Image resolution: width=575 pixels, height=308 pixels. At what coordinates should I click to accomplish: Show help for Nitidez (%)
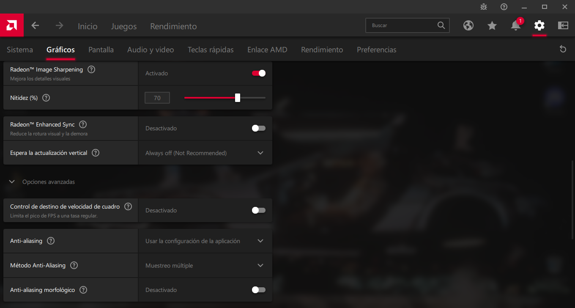click(x=47, y=98)
